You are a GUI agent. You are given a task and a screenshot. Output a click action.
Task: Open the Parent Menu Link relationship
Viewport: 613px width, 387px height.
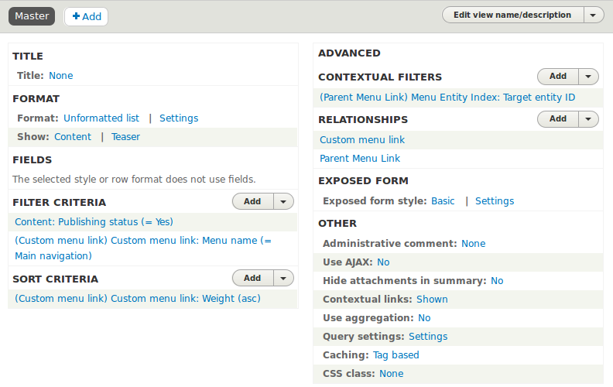click(360, 159)
